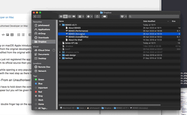Viewport: 187px width, 115px height.
Task: Collapse the BSNES v0.7.1 folder
Action: tap(60, 25)
